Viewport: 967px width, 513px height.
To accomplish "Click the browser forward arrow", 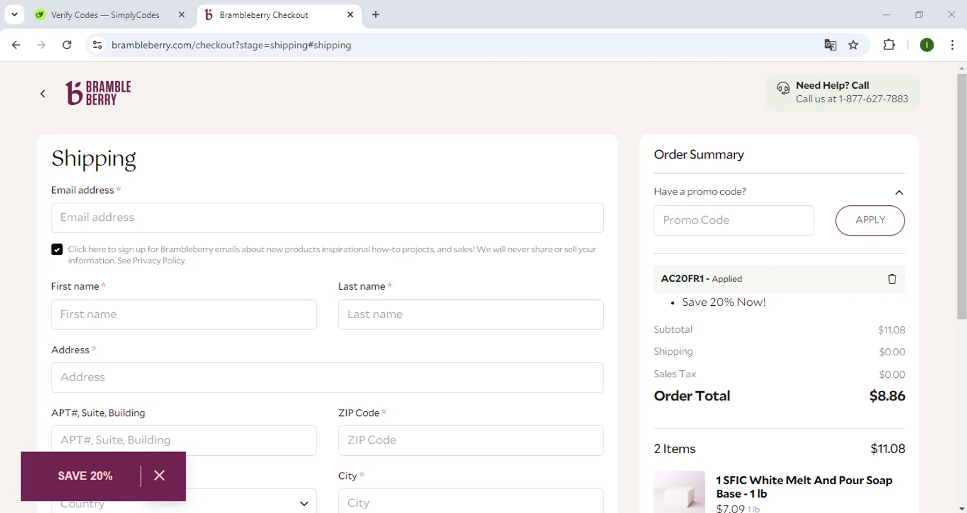I will (41, 45).
